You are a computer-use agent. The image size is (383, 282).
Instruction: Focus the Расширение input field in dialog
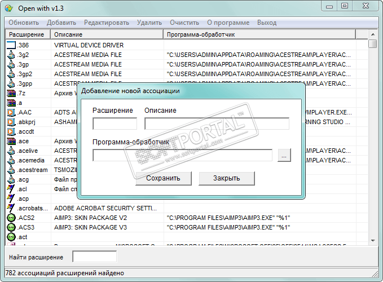pos(115,124)
